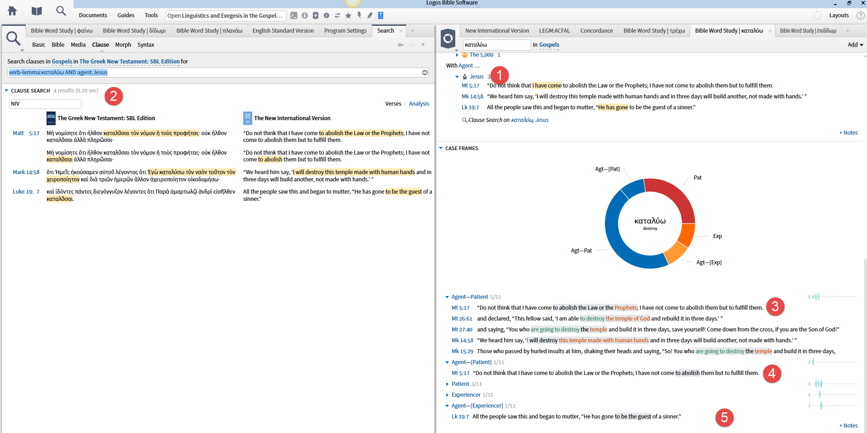Image resolution: width=867 pixels, height=433 pixels.
Task: Click the light orange Agt—[Exp] chart segment
Action: tap(675, 253)
